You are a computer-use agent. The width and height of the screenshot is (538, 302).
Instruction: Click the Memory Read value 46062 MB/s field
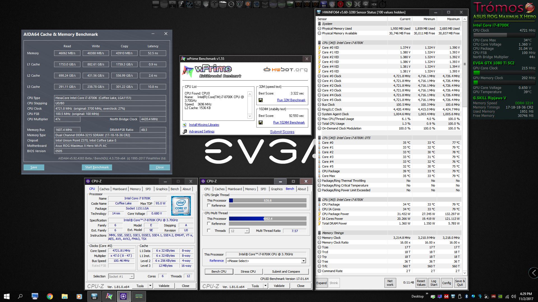pyautogui.click(x=67, y=53)
